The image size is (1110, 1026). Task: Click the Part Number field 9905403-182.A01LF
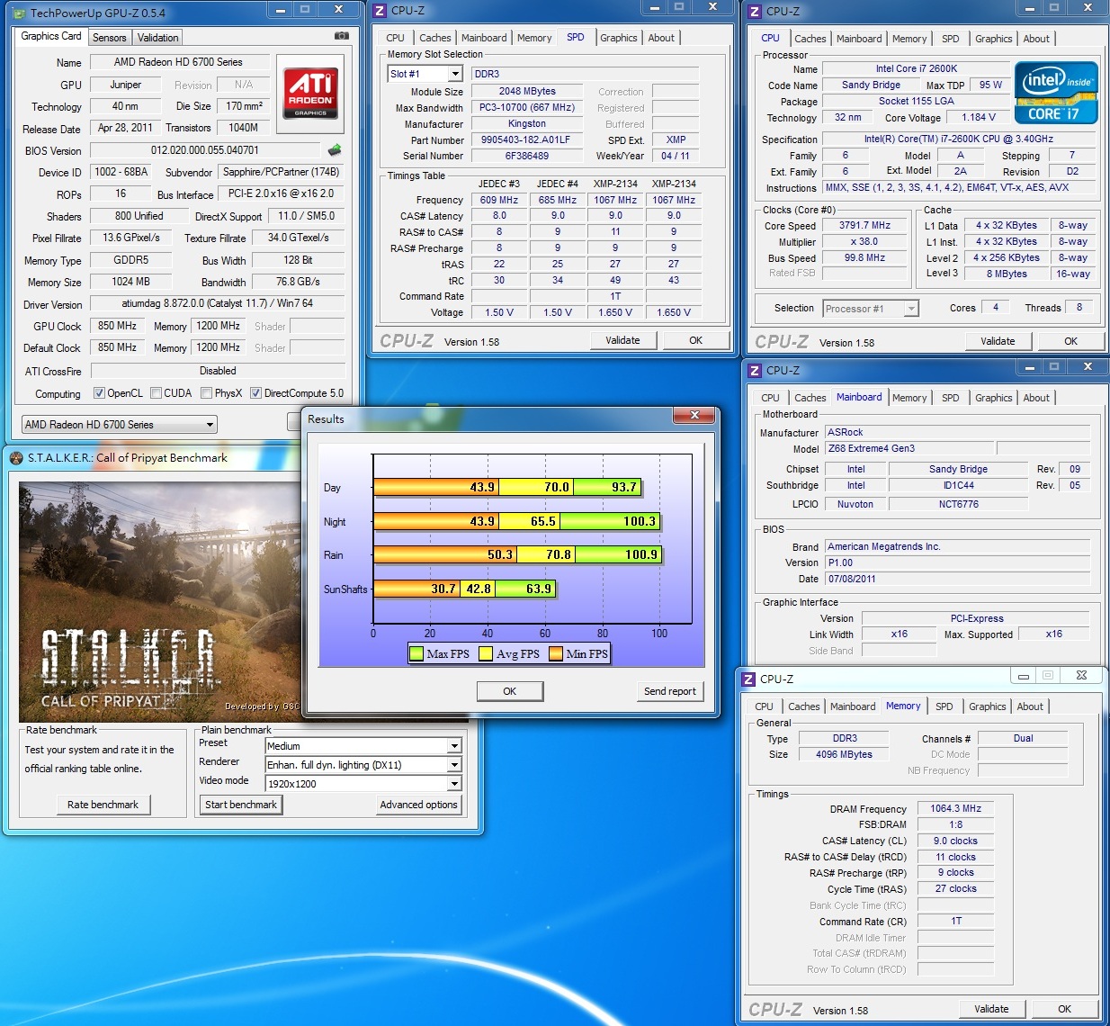pyautogui.click(x=526, y=140)
